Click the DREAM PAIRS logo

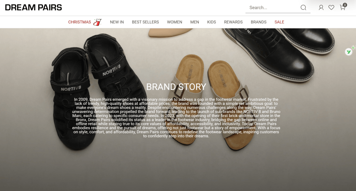coord(33,8)
